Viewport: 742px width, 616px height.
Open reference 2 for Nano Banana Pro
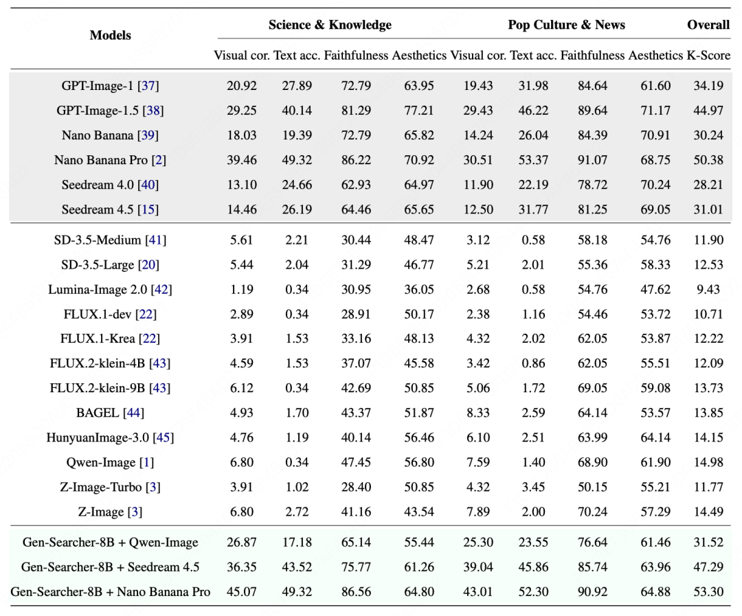tap(159, 160)
